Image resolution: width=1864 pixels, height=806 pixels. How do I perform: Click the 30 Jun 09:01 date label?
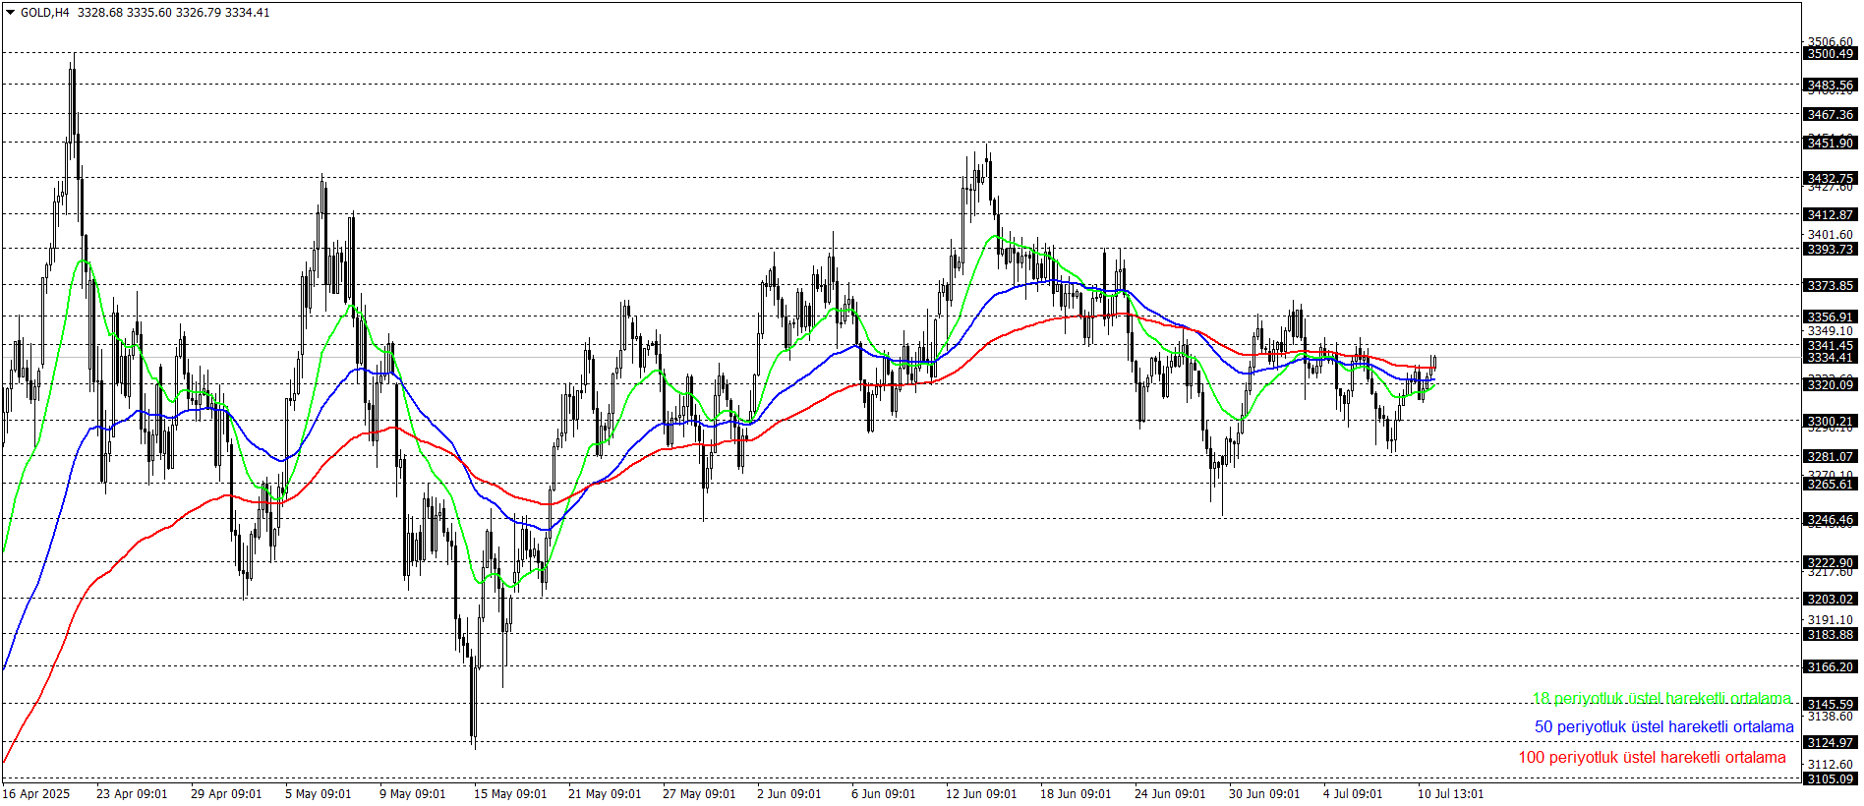tap(1264, 794)
